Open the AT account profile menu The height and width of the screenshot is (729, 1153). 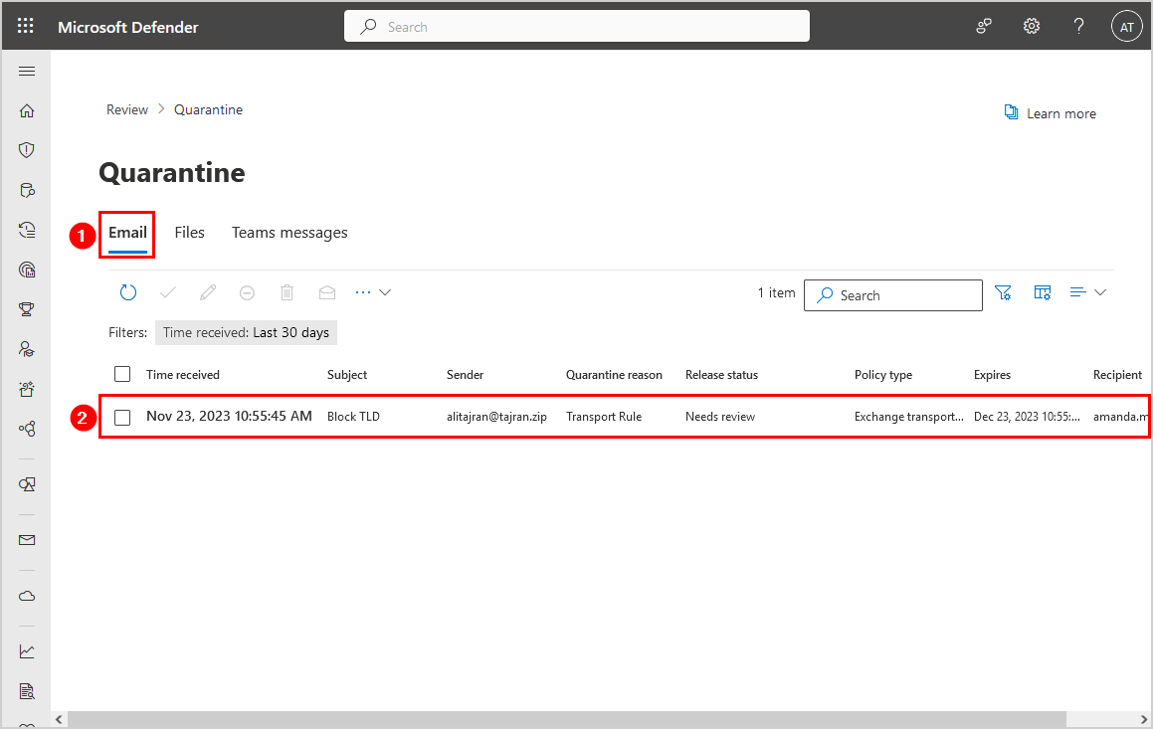(1126, 27)
